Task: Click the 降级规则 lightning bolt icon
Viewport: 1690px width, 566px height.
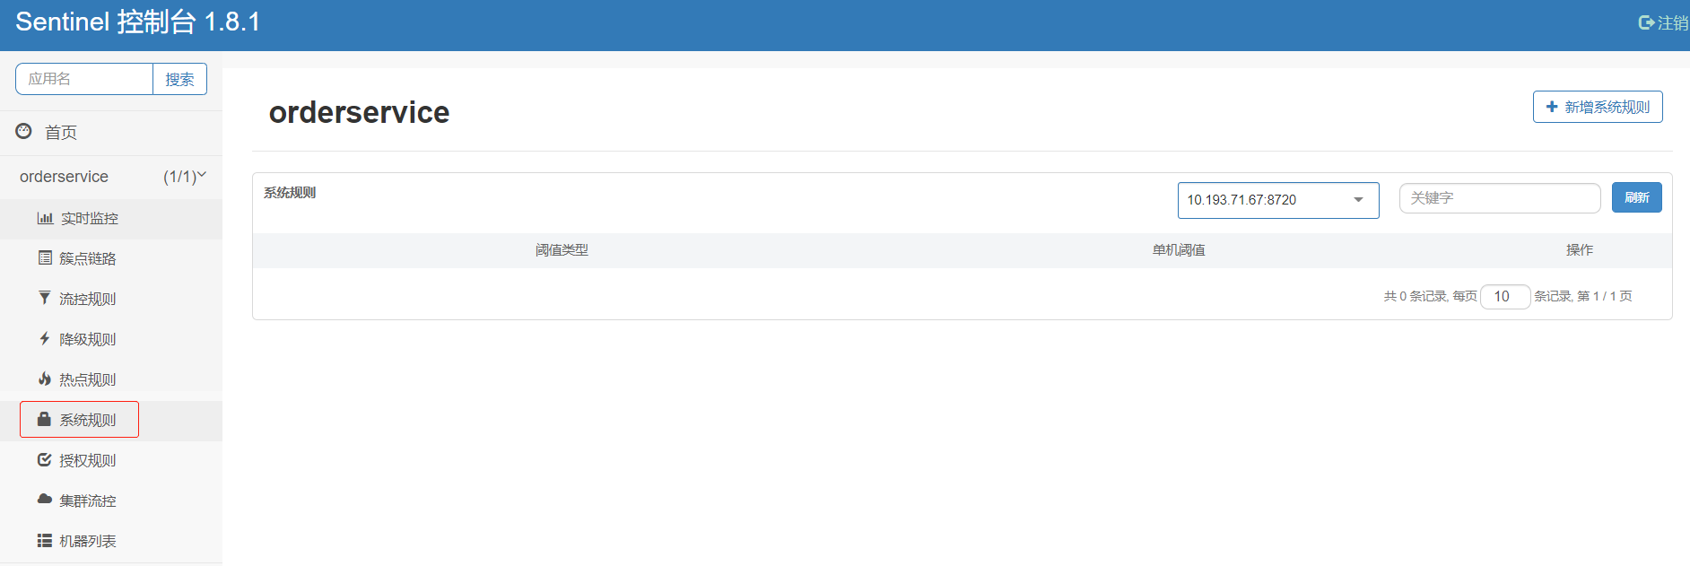Action: click(45, 338)
